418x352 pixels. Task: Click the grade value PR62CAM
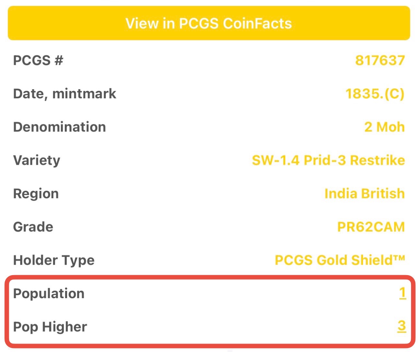371,227
